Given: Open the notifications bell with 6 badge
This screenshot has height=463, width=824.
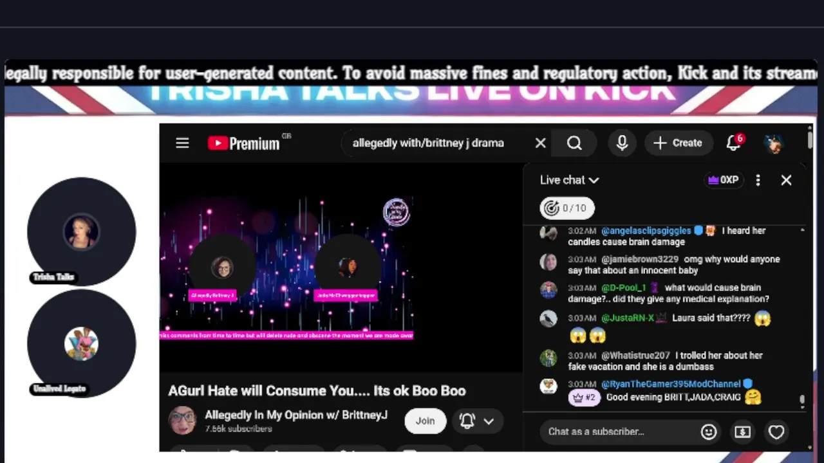Looking at the screenshot, I should 735,142.
